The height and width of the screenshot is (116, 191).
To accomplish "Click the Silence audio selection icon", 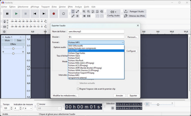I will 89,16.
